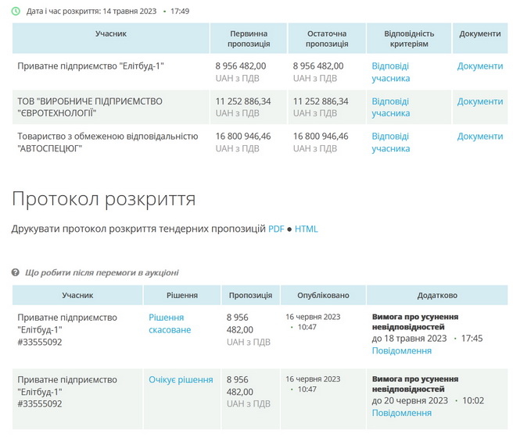Open Повідомлення for 20 червня requirement
Image resolution: width=513 pixels, height=437 pixels.
[x=401, y=413]
